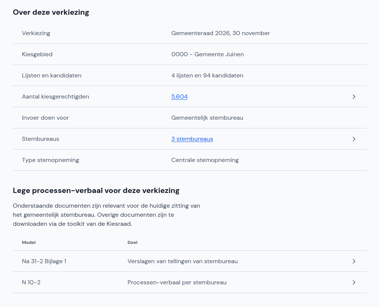The width and height of the screenshot is (379, 307).
Task: Open the 3 stembureaus link
Action: point(192,139)
